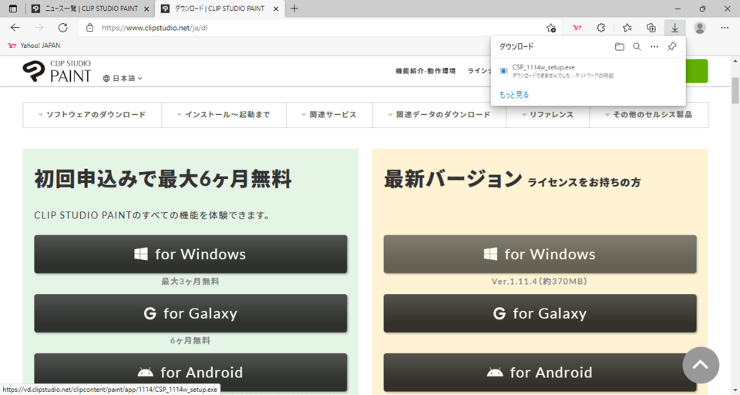
Task: Open the Favorites star list icon
Action: 627,28
